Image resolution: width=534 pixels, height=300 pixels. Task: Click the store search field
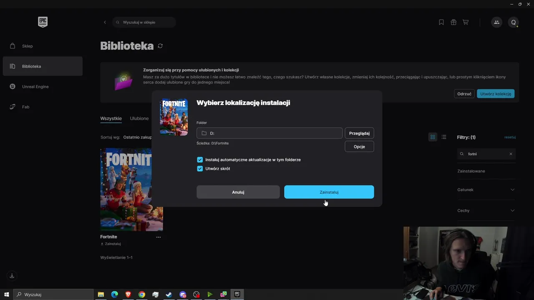pyautogui.click(x=144, y=22)
